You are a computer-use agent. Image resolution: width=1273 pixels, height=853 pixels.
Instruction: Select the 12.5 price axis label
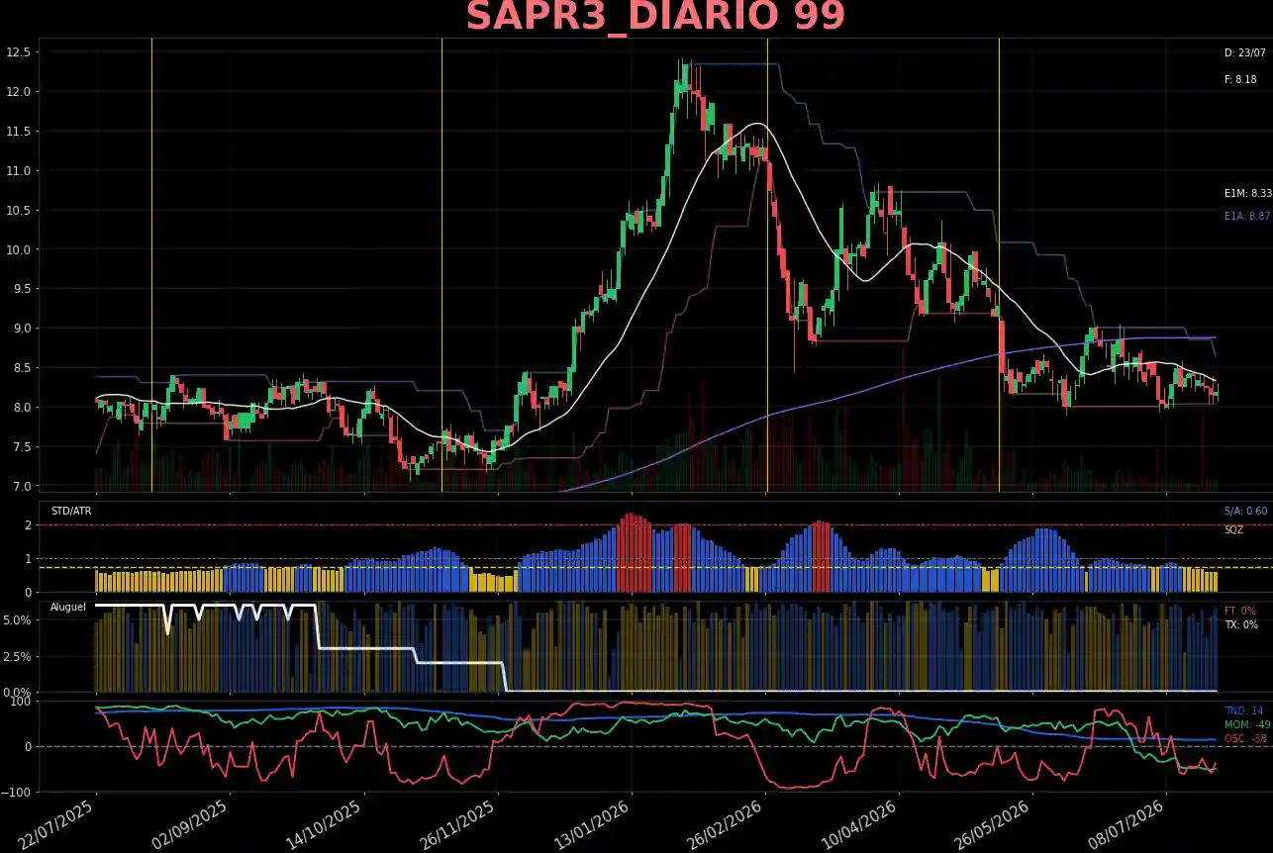pos(20,52)
